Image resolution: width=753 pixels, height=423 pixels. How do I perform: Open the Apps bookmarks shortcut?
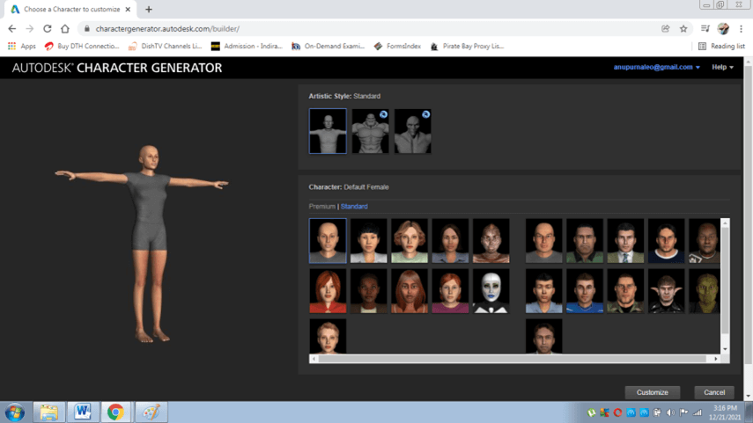[22, 46]
